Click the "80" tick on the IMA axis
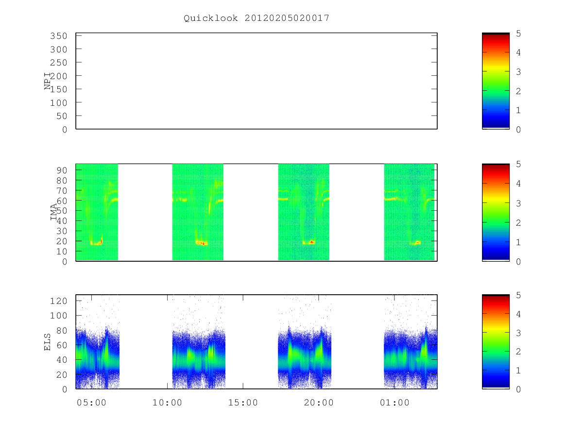The image size is (583, 437). click(x=61, y=180)
